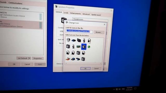Click the network icon in system tray
166x93 pixels.
click(117, 89)
